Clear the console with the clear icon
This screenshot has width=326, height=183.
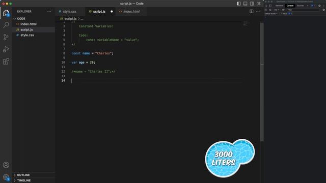270,10
